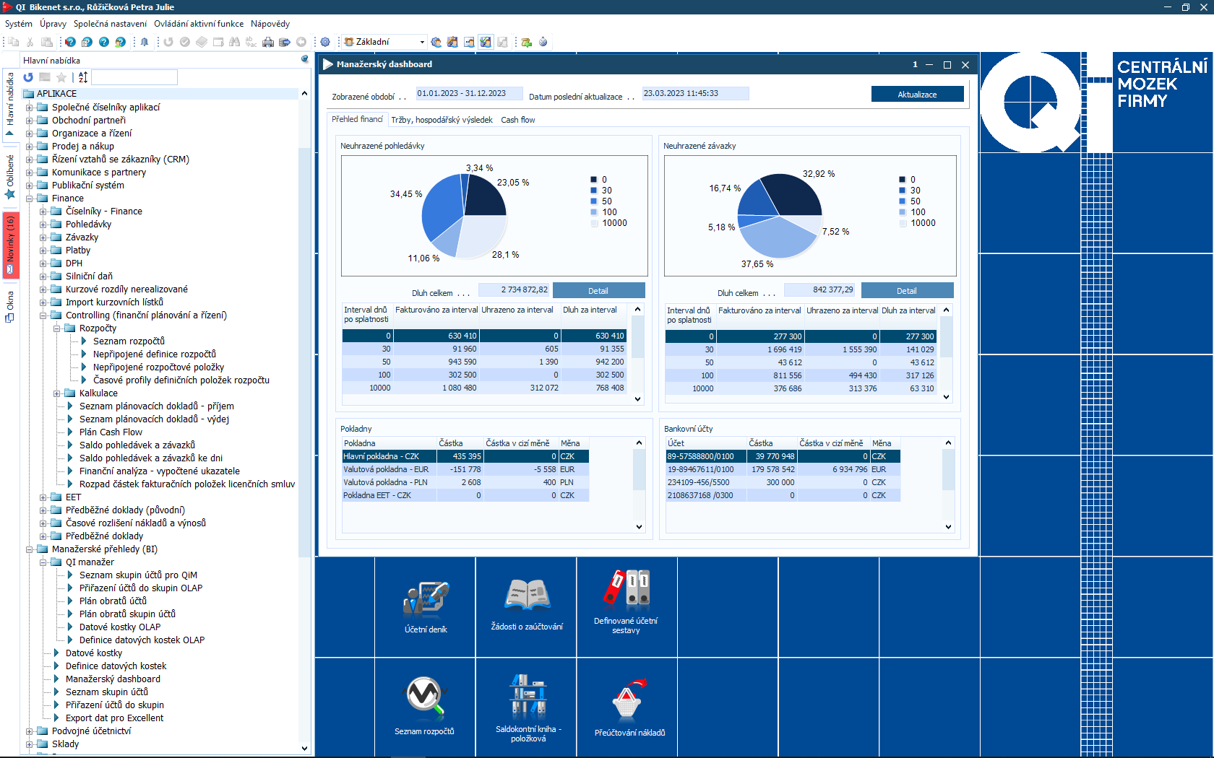This screenshot has height=758, width=1214.
Task: Collapse the Finance tree folder
Action: (x=30, y=199)
